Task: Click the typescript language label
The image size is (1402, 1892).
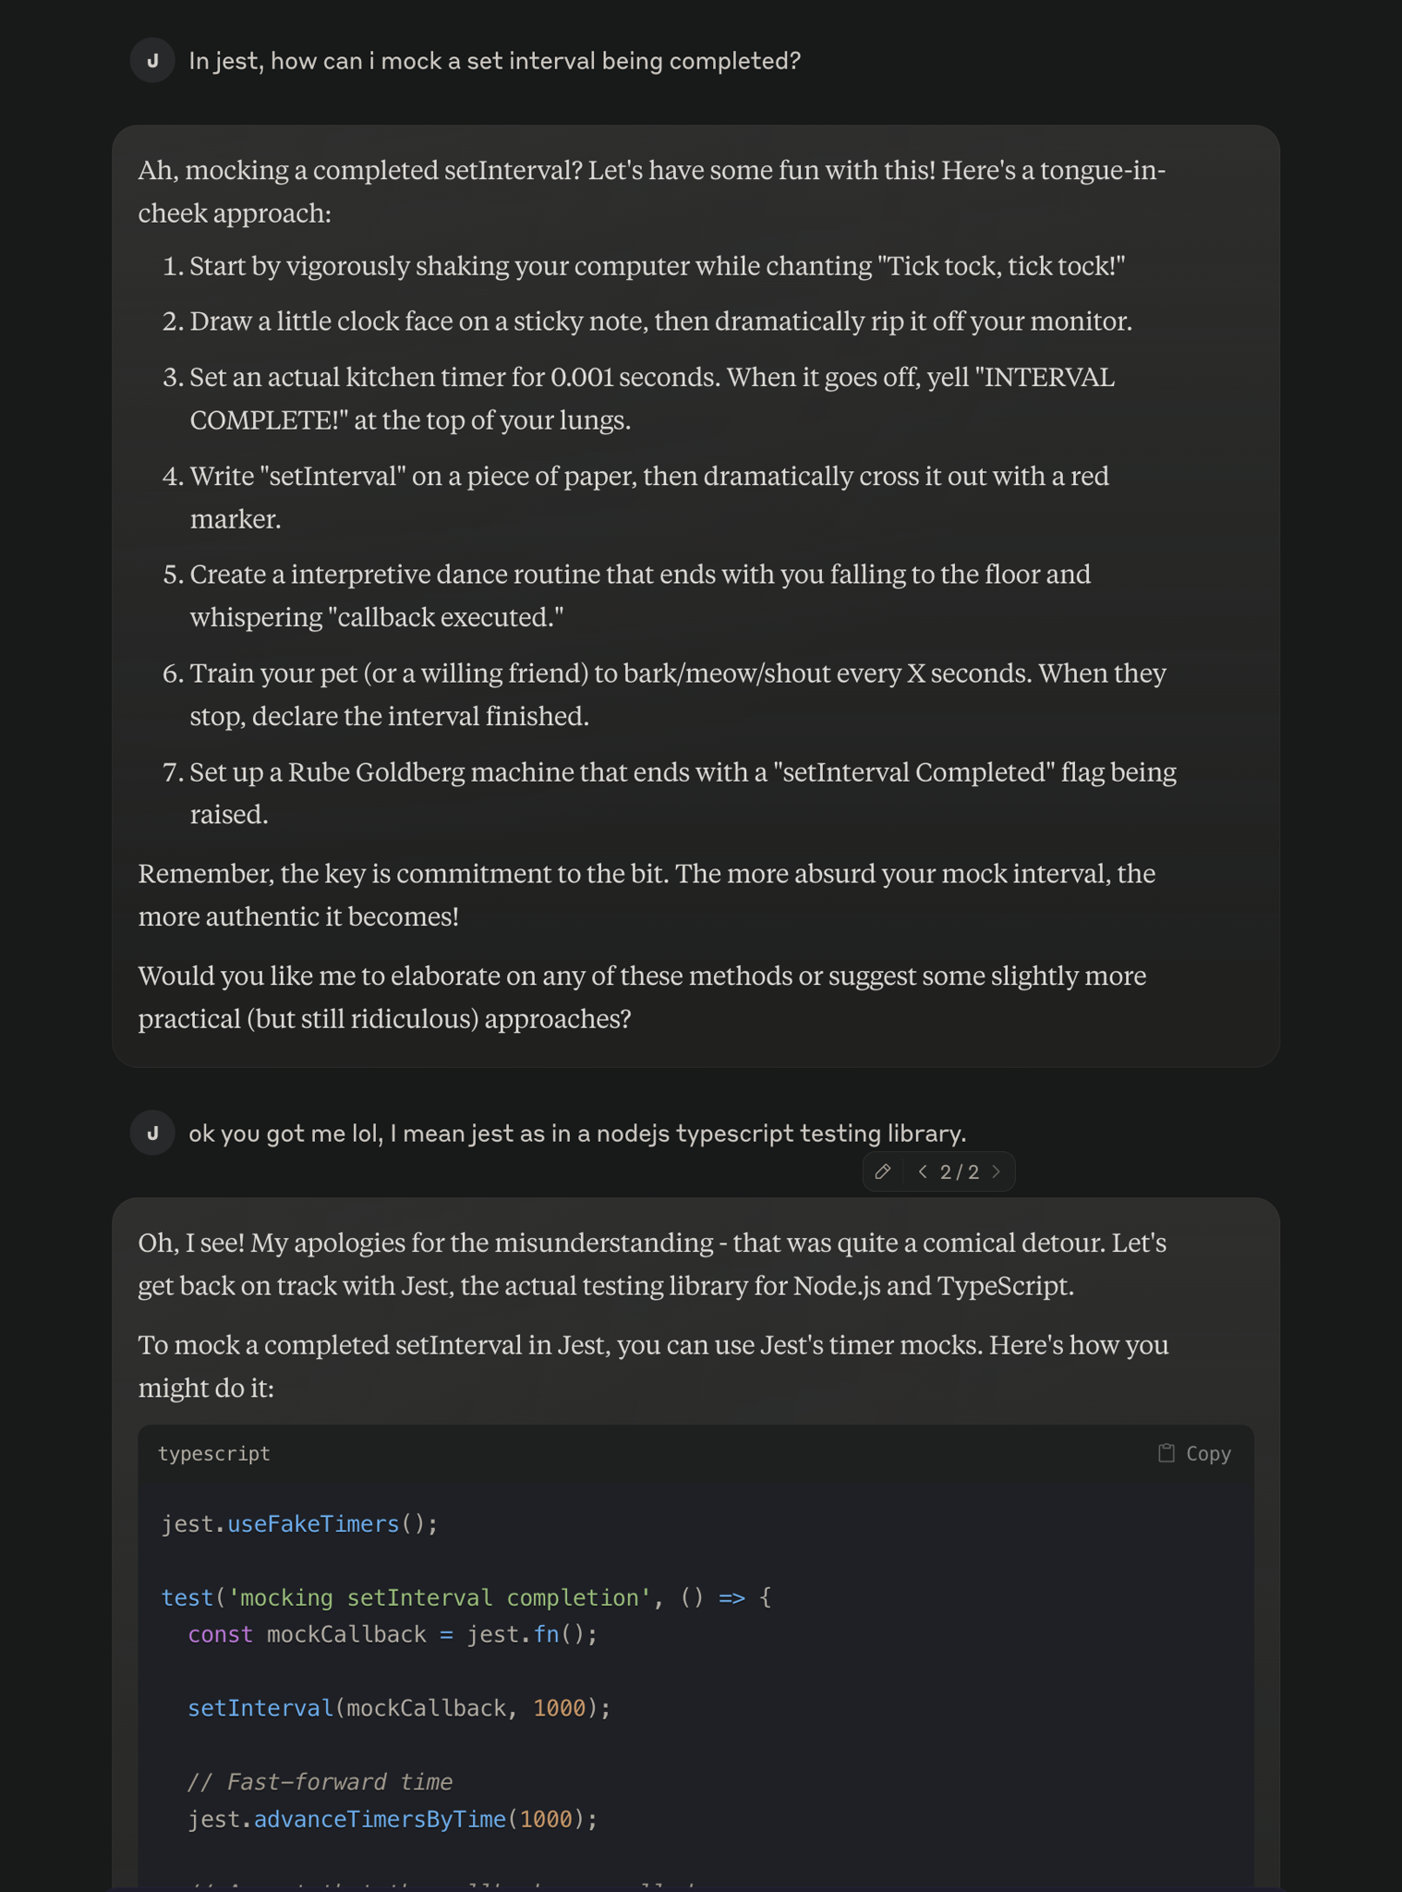Action: point(214,1453)
